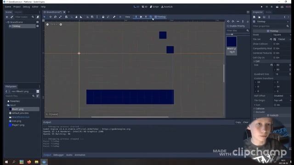
Task: Collapse the res:// folder in FileSystem
Action: point(6,105)
